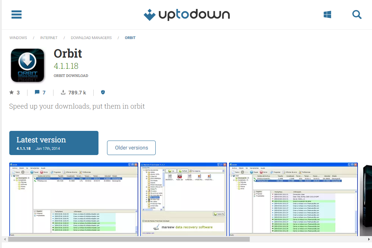Click the blue security shield badge
The image size is (372, 248).
click(x=103, y=92)
